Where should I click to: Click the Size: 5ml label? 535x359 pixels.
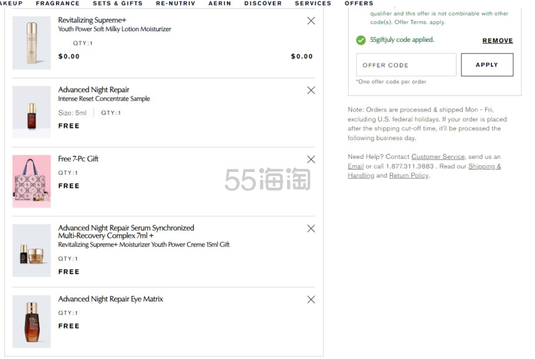coord(72,113)
